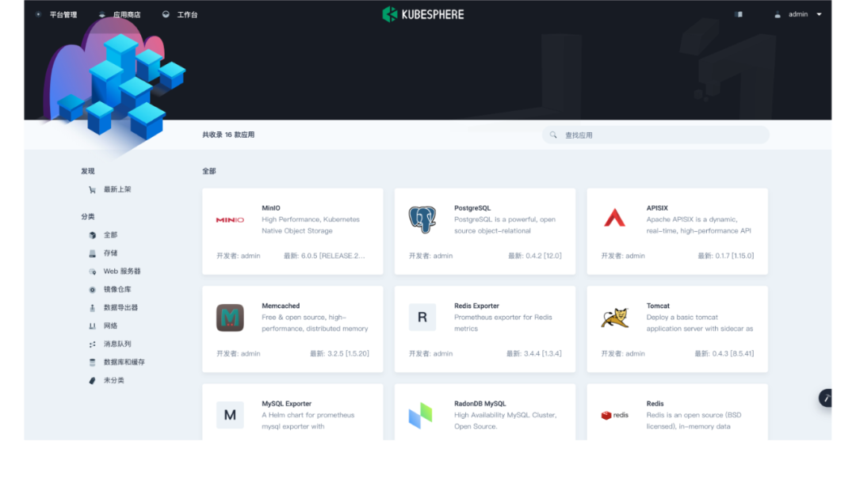This screenshot has width=856, height=483.
Task: Select the 消息队列 category
Action: (x=117, y=344)
